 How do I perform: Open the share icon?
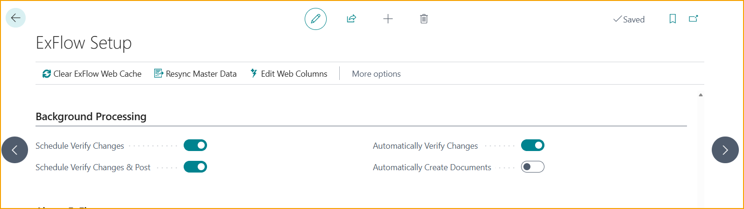pos(351,19)
